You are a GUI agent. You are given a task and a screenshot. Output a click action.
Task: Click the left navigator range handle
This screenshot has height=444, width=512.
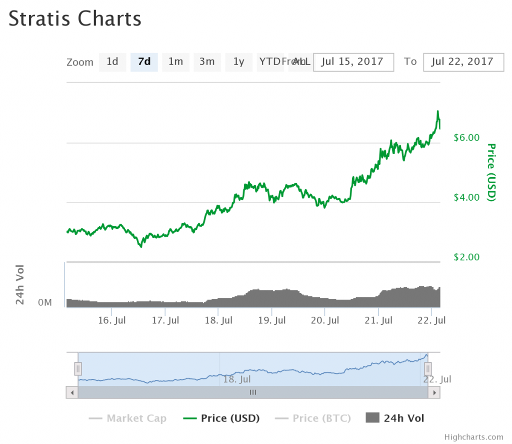[77, 369]
